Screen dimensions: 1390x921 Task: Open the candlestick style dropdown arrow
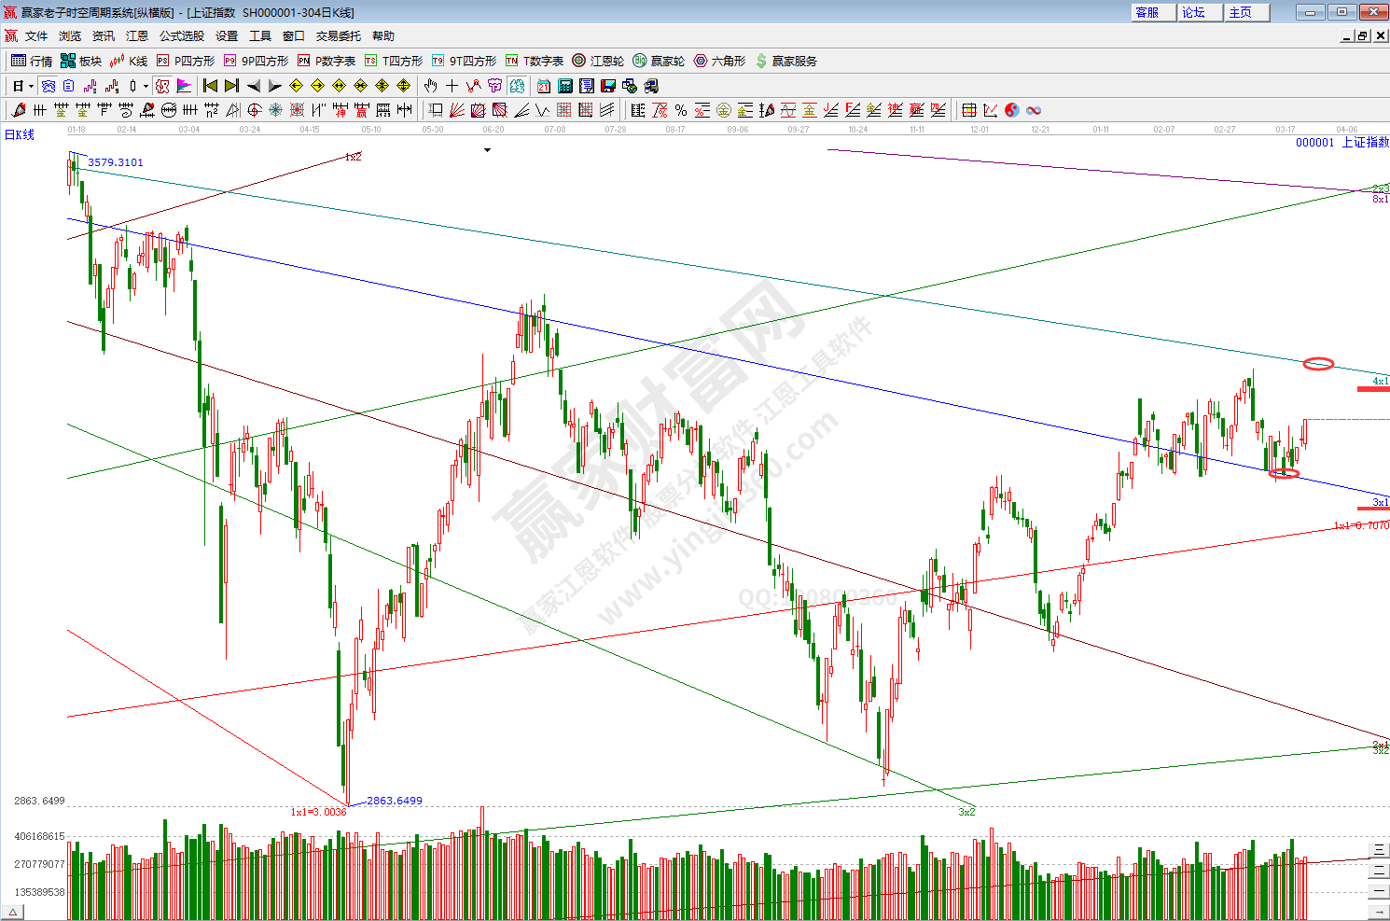(x=146, y=86)
